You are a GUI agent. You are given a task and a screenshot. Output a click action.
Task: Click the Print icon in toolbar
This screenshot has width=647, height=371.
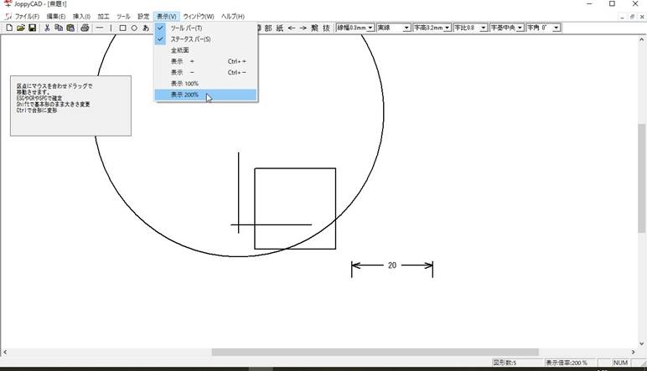point(85,28)
